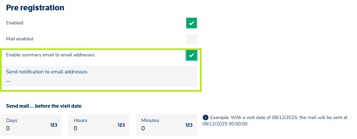Viewport: 357px width, 139px height.
Task: Click the "Enabled" label text
Action: click(15, 23)
